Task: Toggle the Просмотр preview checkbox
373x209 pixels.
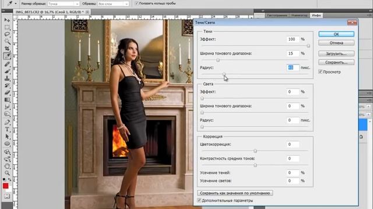Action: (320, 71)
